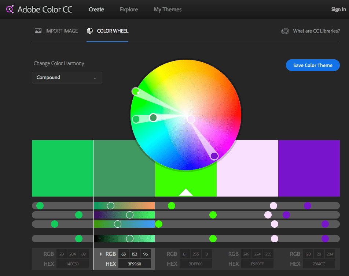Select the purple color swatch

coord(309,168)
